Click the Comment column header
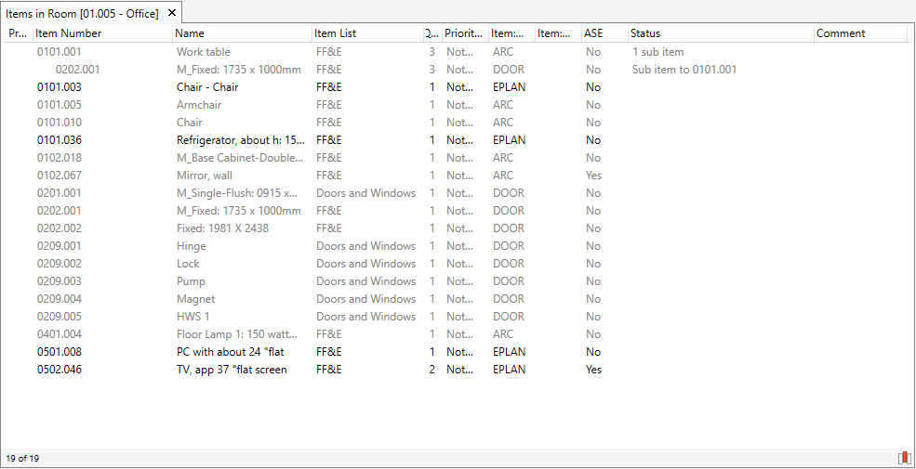The width and height of the screenshot is (916, 469). (x=859, y=33)
